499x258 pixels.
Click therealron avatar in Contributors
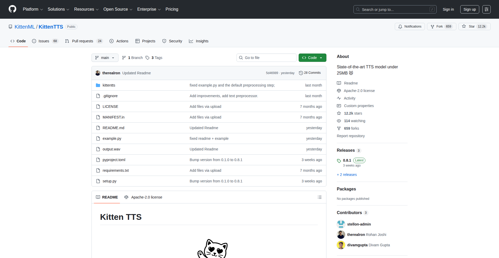click(x=341, y=235)
